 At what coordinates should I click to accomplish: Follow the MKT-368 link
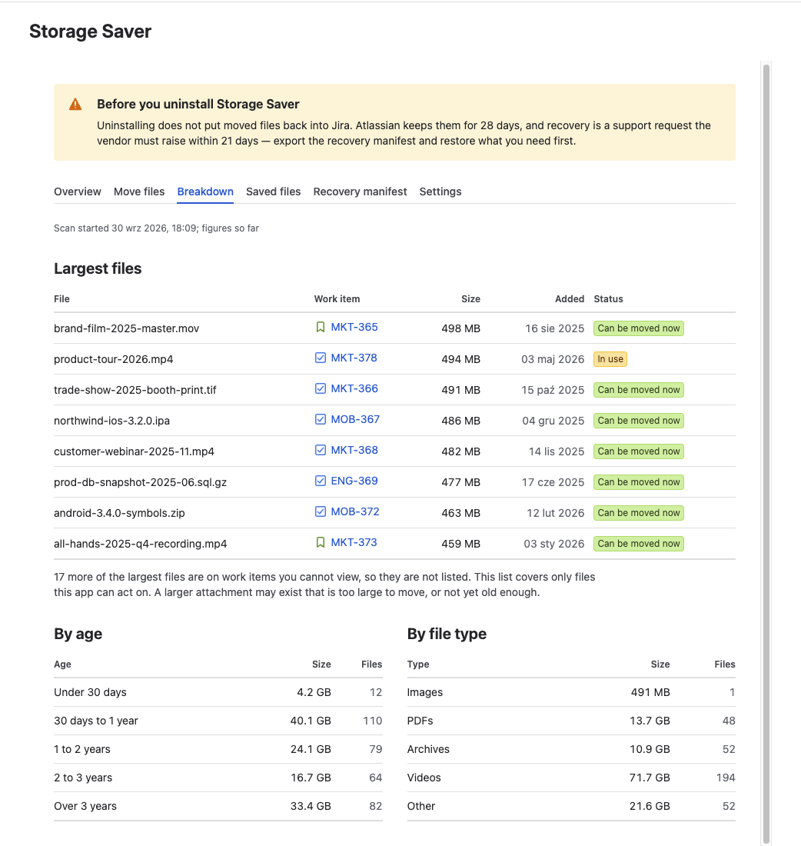click(x=354, y=450)
